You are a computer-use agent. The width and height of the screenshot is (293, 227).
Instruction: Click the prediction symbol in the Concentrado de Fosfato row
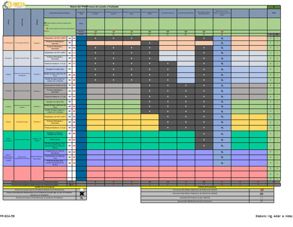(222, 85)
